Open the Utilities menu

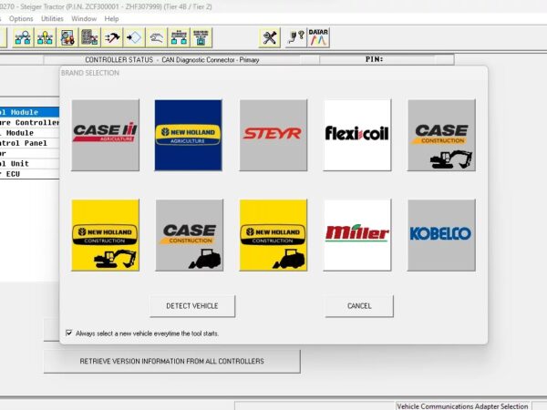52,19
